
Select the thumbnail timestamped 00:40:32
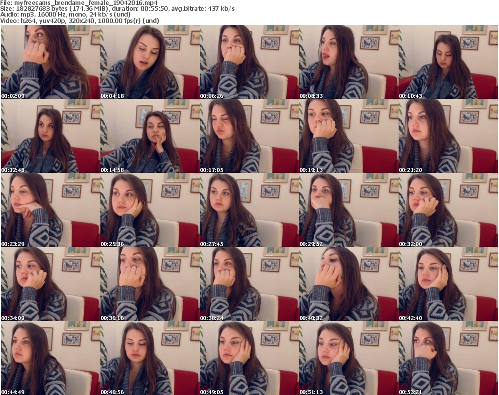click(x=348, y=284)
